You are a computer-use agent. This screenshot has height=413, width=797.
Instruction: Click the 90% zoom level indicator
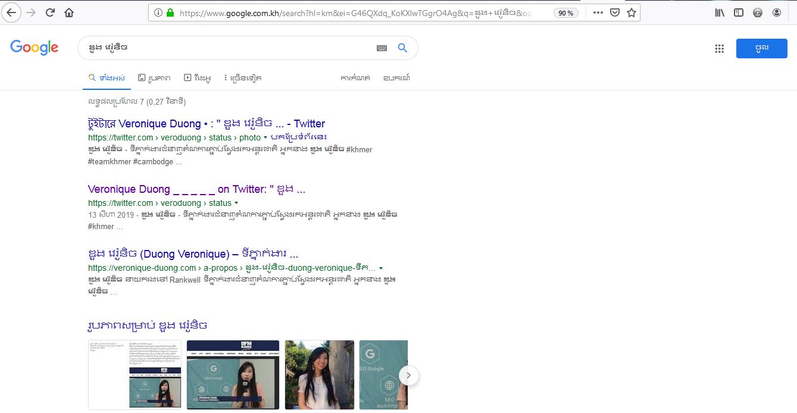point(564,12)
